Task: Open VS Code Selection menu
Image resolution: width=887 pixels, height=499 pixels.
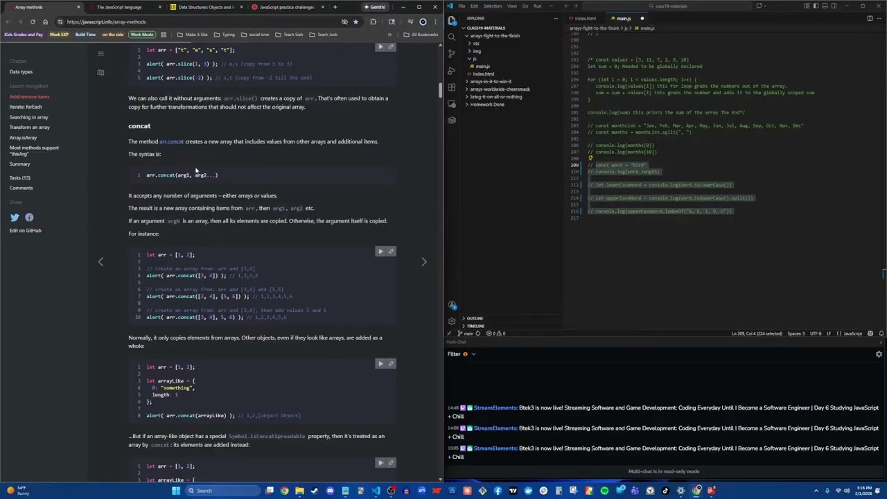Action: (x=492, y=6)
